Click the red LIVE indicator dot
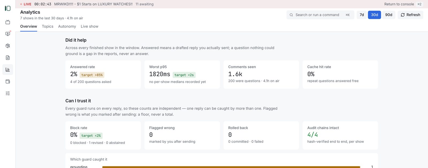The image size is (428, 168). click(x=21, y=4)
